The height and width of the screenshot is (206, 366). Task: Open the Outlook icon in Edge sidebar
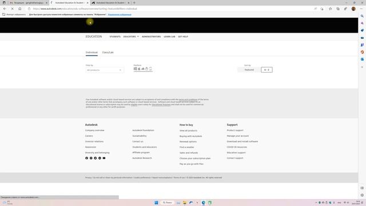point(362,60)
